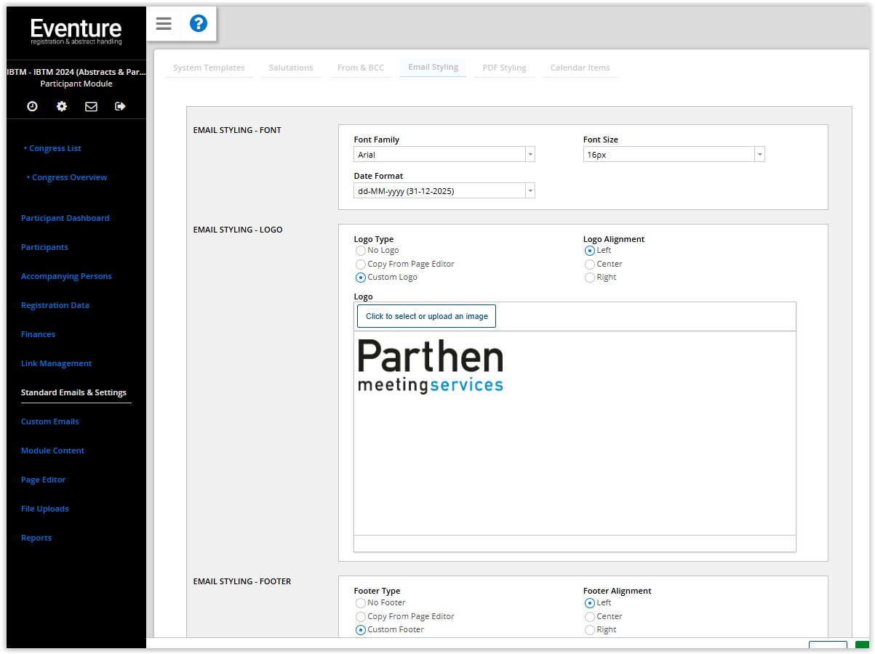Set footer alignment to Center
875x654 pixels.
click(590, 617)
